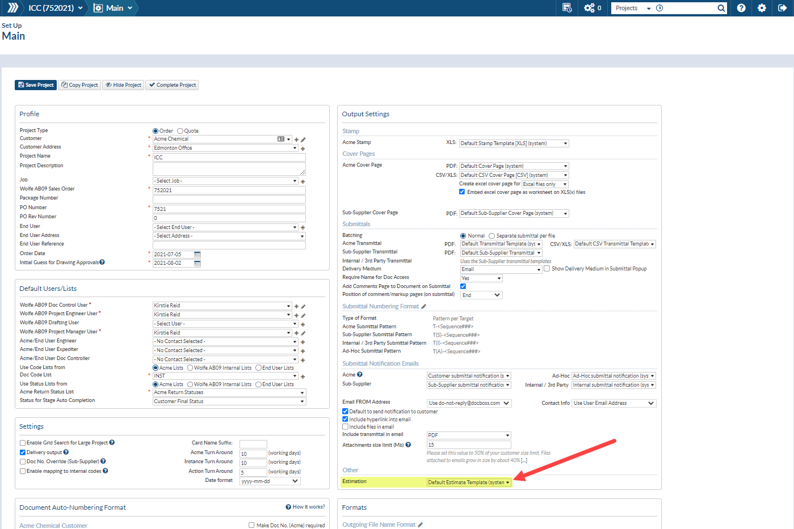This screenshot has width=794, height=529.
Task: Edit Customer with pencil icon
Action: pos(303,139)
